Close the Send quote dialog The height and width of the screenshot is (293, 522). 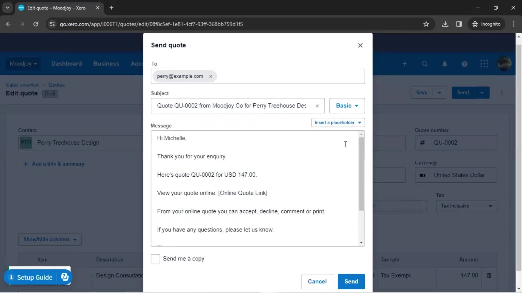[x=360, y=45]
